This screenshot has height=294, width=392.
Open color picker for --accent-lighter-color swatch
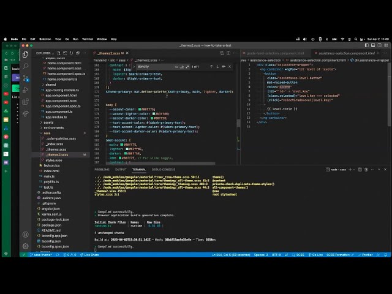pyautogui.click(x=154, y=114)
